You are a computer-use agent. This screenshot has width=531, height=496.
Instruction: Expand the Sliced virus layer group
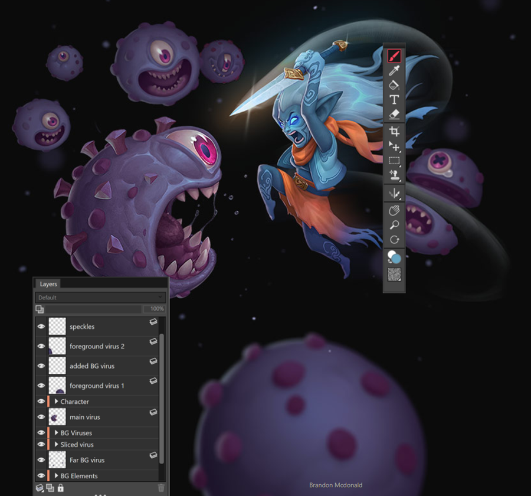pyautogui.click(x=56, y=444)
